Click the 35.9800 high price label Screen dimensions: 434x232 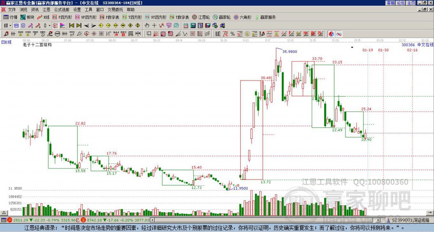(x=289, y=52)
